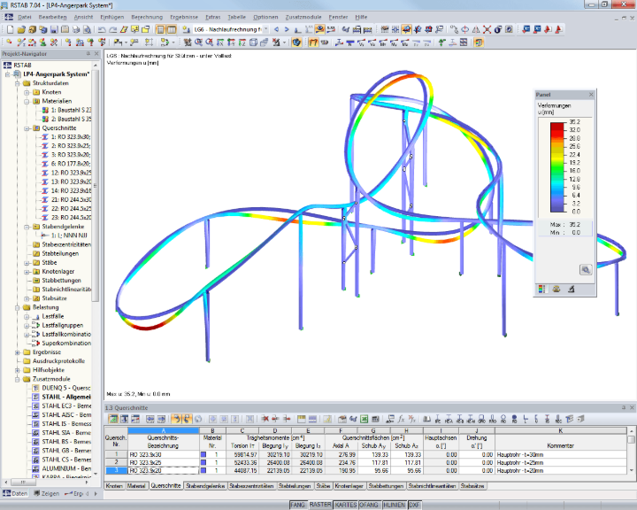This screenshot has width=637, height=510.
Task: Click the Zeigen navigator button
Action: (47, 493)
